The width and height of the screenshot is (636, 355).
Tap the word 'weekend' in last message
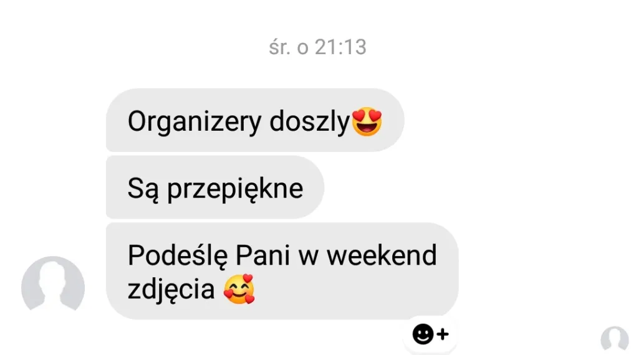point(382,255)
